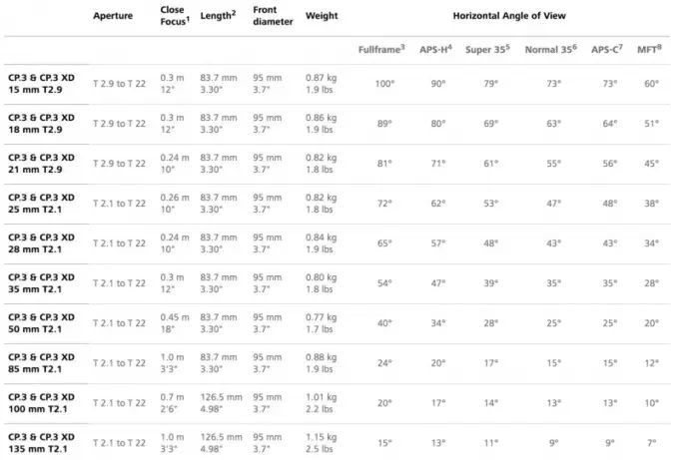Screen dimensions: 689x460
Task: Click the Weight column header
Action: point(322,16)
